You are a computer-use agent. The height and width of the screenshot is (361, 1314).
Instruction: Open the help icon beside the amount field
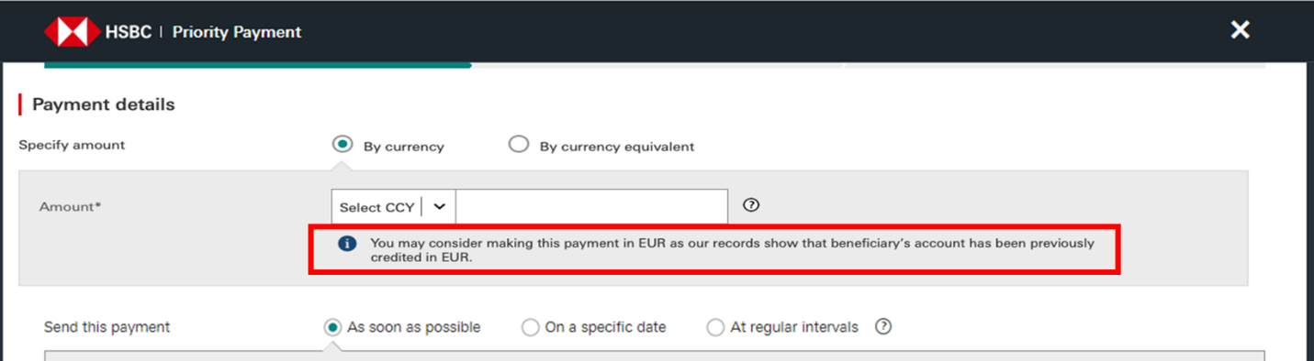click(751, 205)
